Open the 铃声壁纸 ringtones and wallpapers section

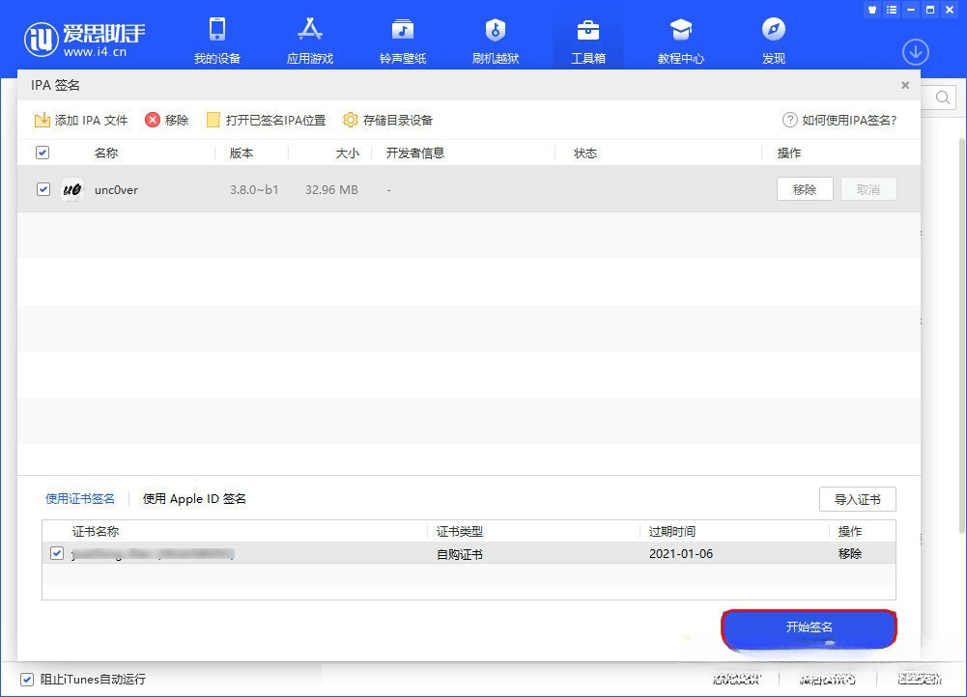click(x=402, y=39)
